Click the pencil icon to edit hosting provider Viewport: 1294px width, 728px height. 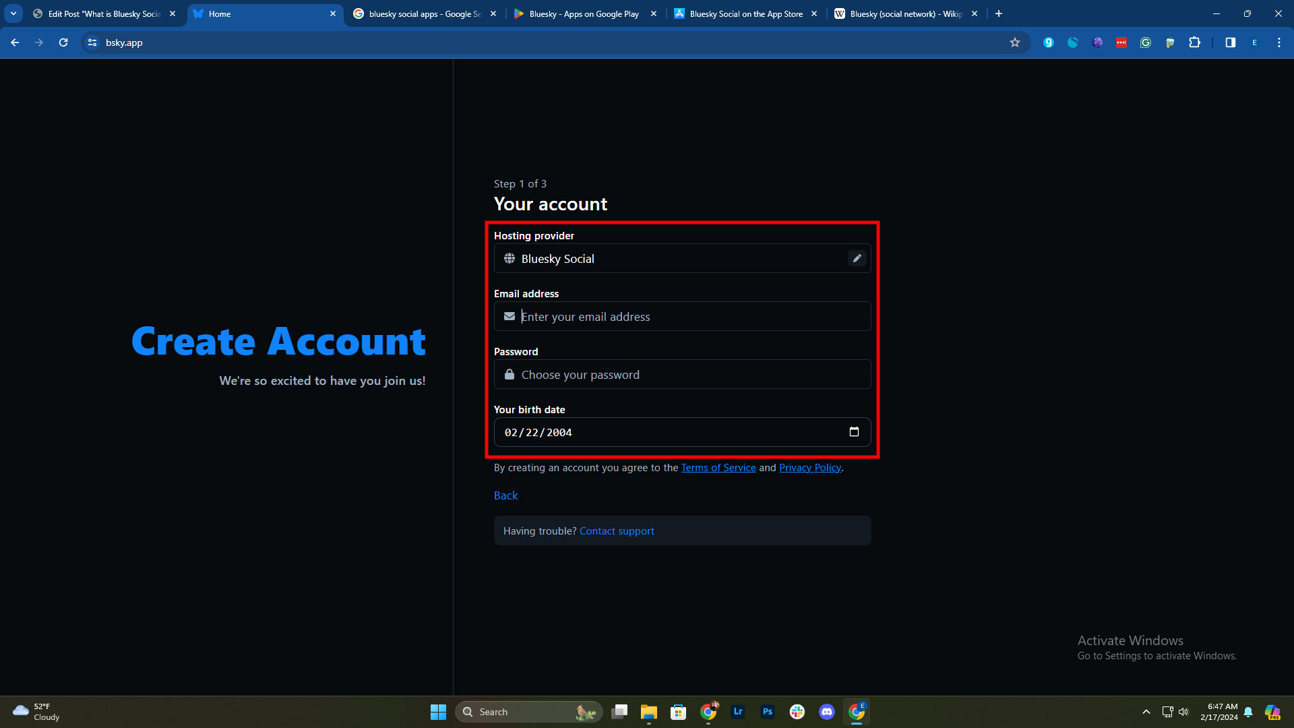(857, 259)
